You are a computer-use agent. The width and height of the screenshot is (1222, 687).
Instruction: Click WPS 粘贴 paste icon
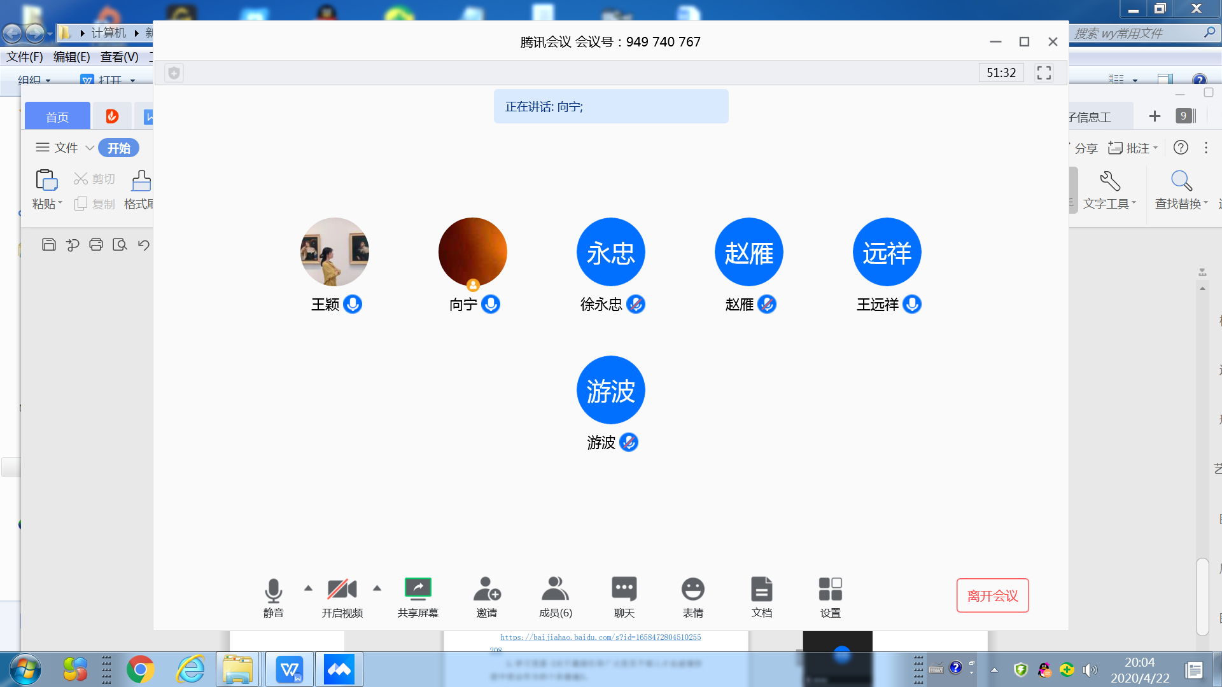(x=46, y=181)
